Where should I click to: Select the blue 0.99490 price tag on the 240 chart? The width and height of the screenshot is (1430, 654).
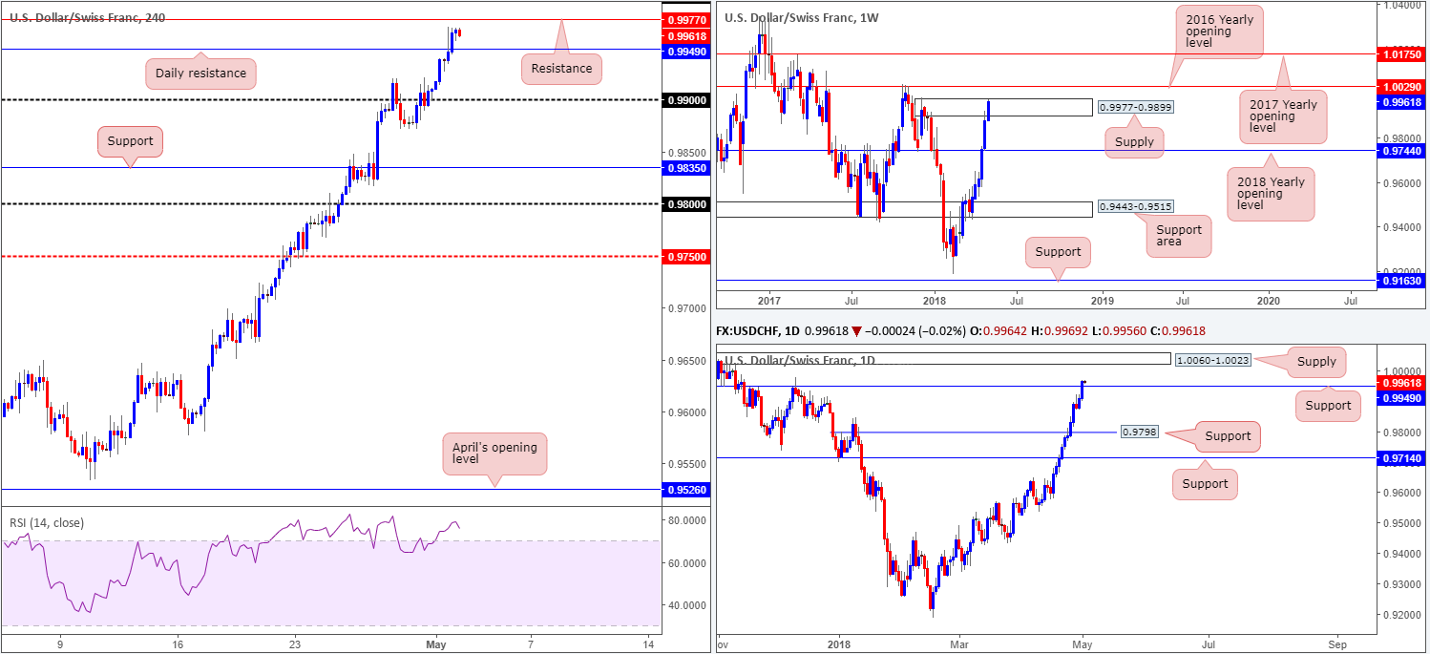click(685, 52)
